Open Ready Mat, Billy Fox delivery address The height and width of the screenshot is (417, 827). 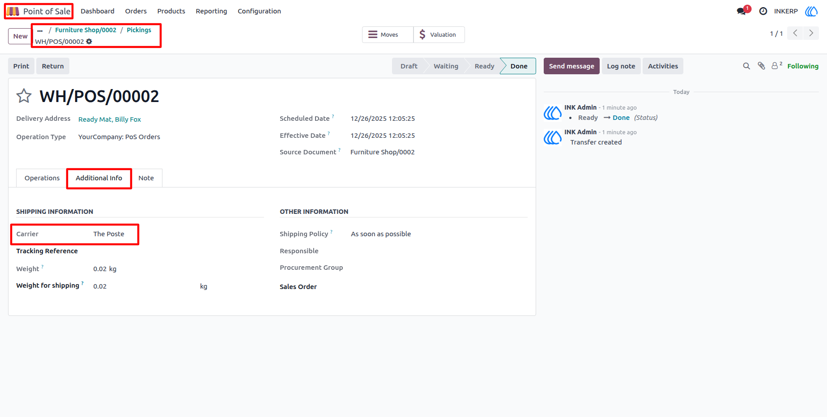[x=110, y=119]
